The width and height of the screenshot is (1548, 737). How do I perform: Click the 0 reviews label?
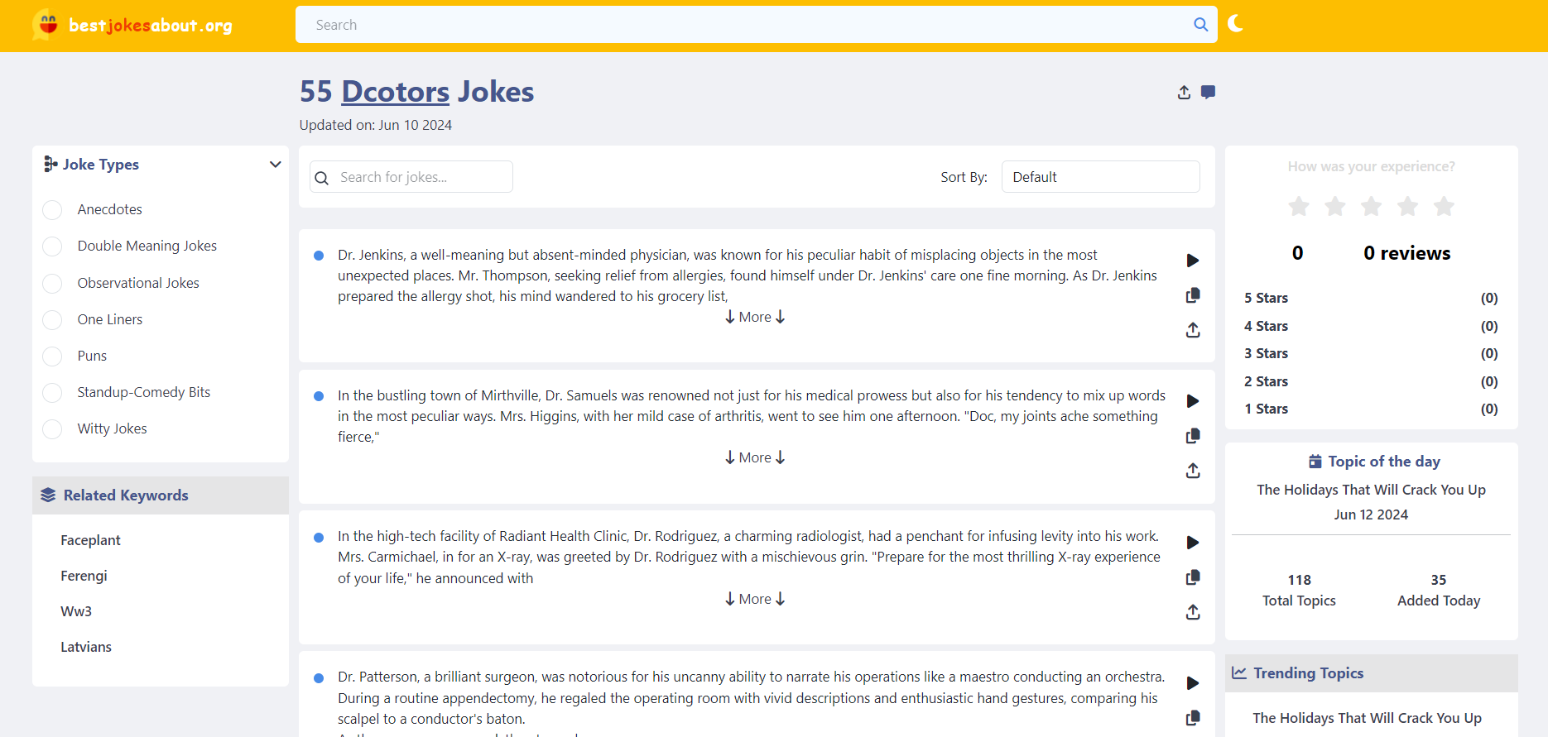1407,253
